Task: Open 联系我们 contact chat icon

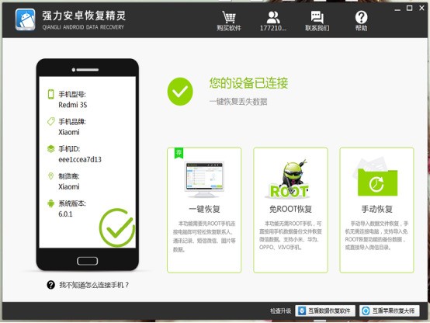Action: [317, 17]
